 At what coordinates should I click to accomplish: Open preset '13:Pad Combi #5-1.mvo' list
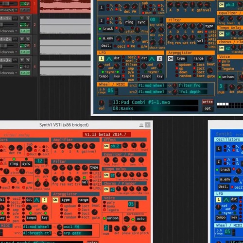[x=155, y=103]
